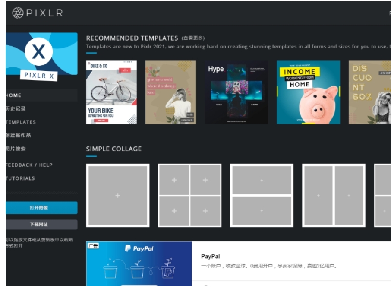Select HOME in the sidebar
This screenshot has width=391, height=289.
[x=41, y=95]
